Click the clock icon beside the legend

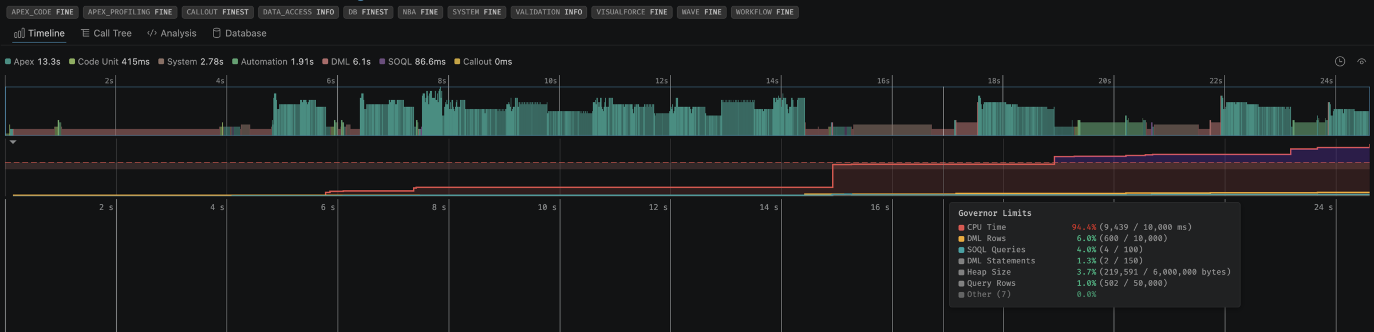[x=1340, y=61]
